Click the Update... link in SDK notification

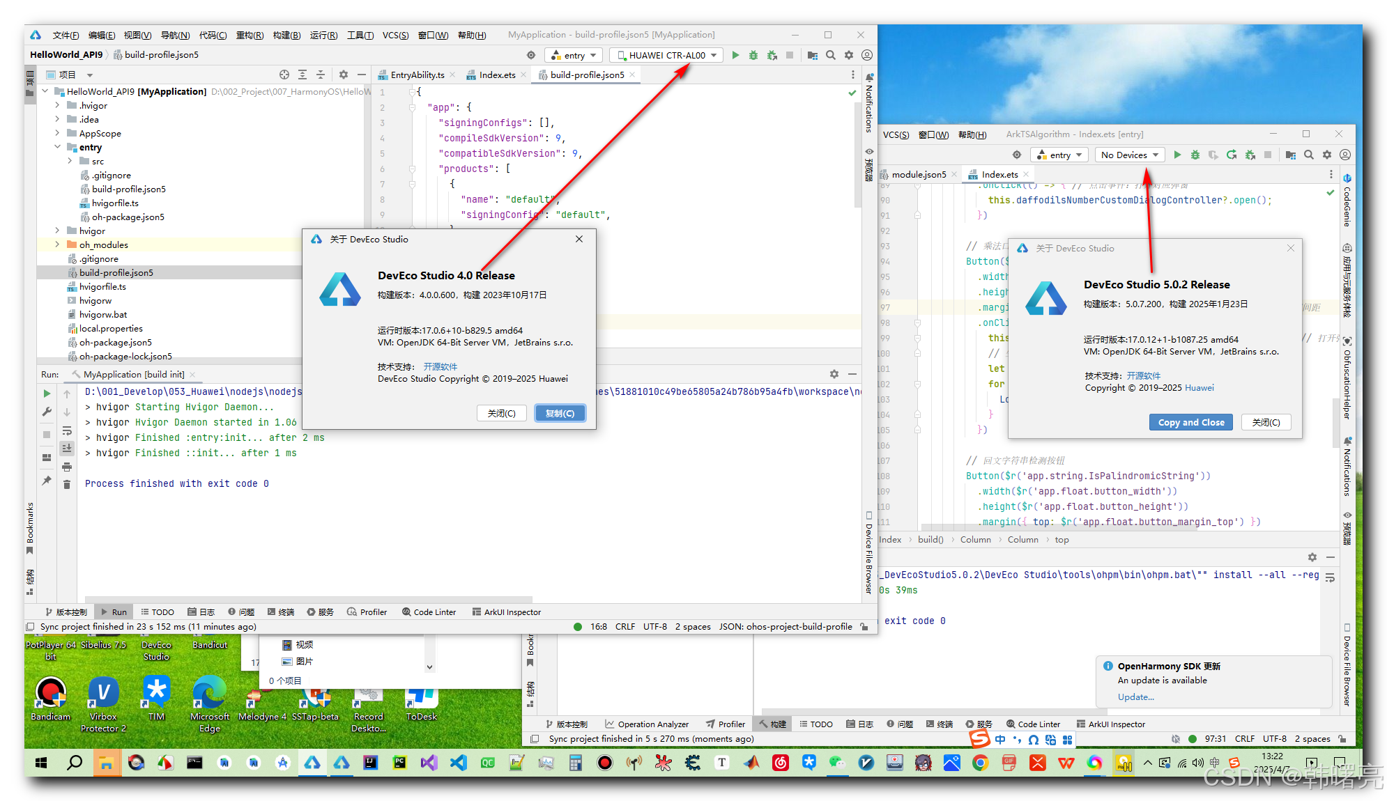[x=1135, y=697]
